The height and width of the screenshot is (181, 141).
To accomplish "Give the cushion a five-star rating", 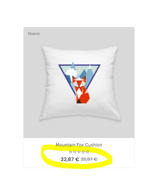I will click(87, 152).
